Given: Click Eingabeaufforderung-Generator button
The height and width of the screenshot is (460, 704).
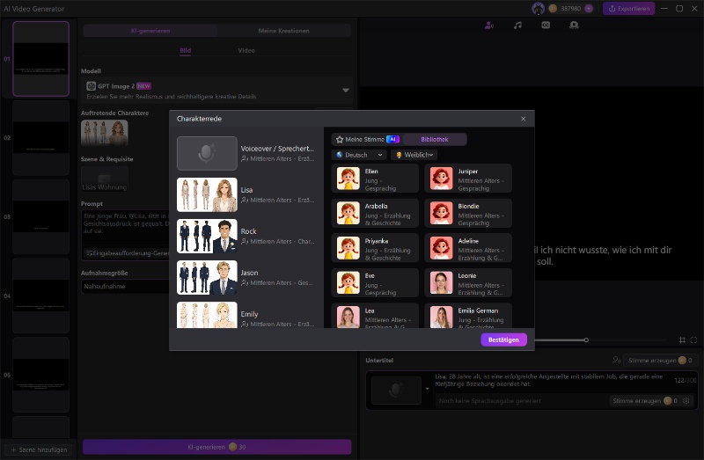Looking at the screenshot, I should click(128, 253).
